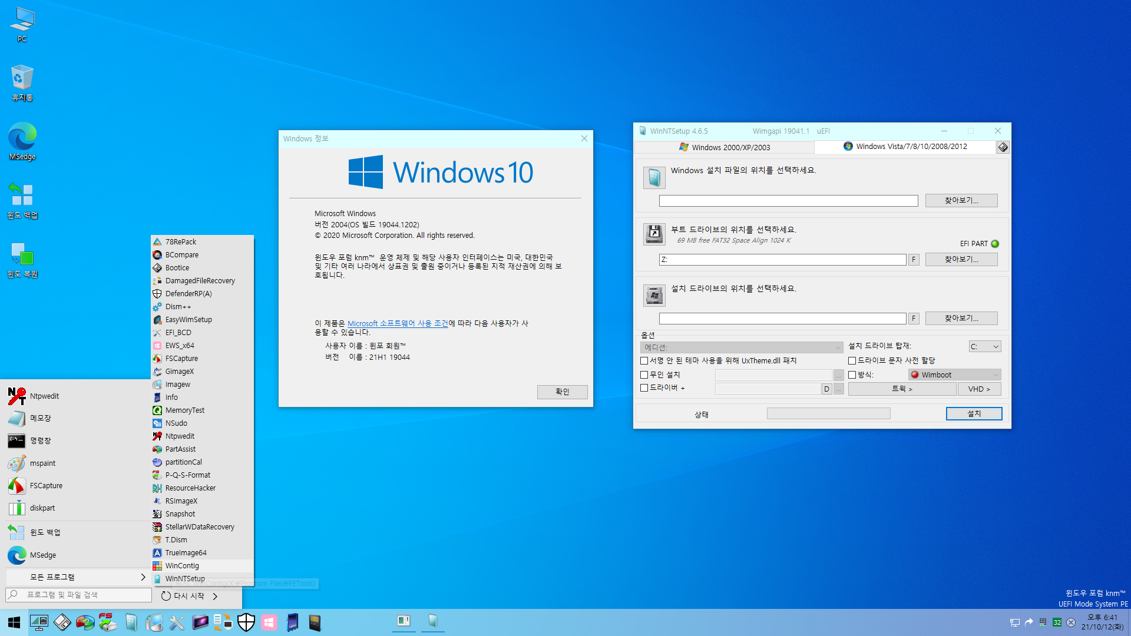Click the Windows install file path field
1131x636 pixels.
(788, 201)
